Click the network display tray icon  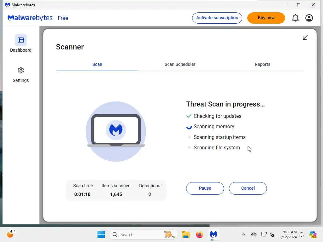click(x=264, y=234)
